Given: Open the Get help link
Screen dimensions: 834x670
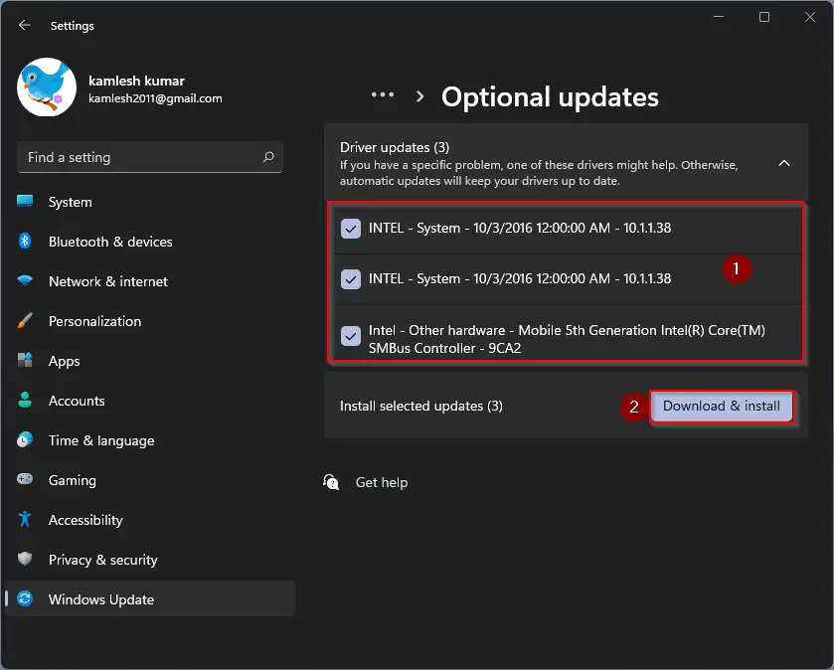Looking at the screenshot, I should tap(382, 482).
